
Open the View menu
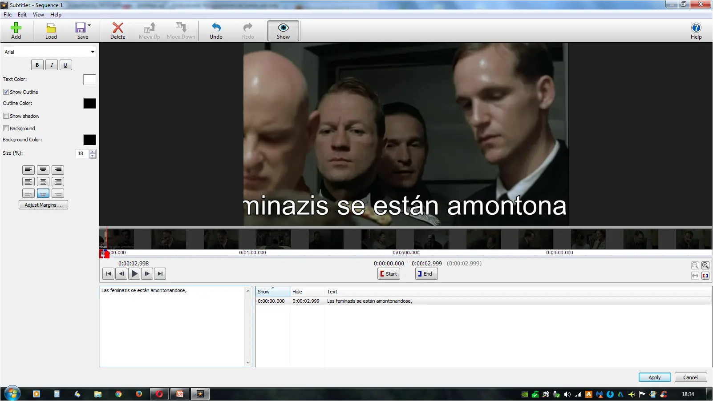pos(38,15)
